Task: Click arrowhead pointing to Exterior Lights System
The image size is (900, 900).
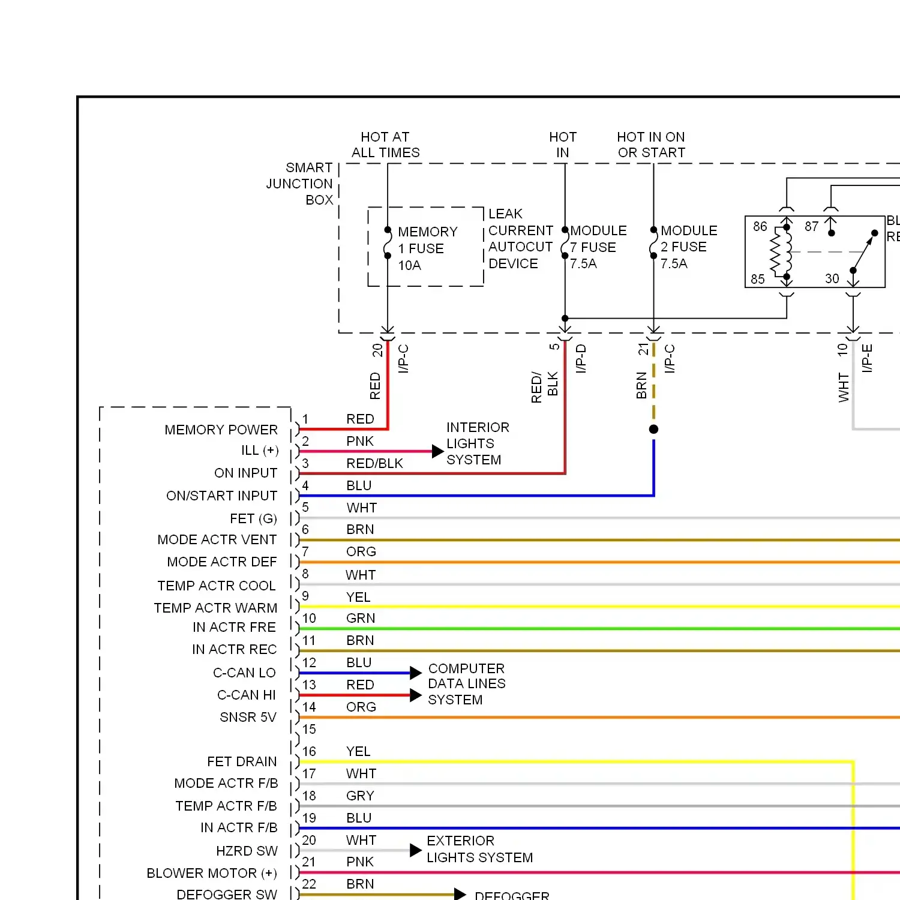Action: (x=416, y=850)
